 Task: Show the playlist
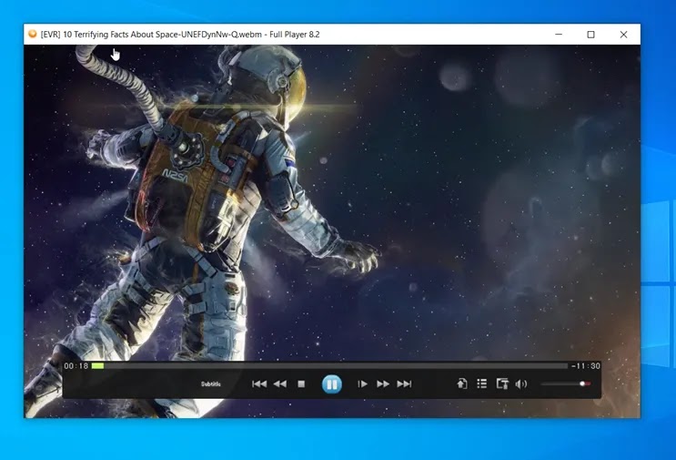482,383
